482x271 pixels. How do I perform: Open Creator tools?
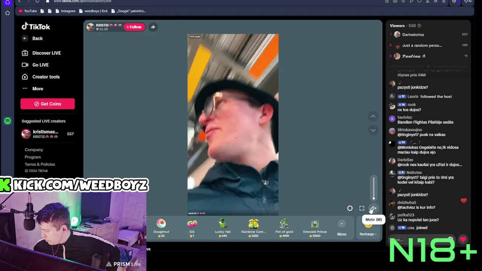(46, 77)
